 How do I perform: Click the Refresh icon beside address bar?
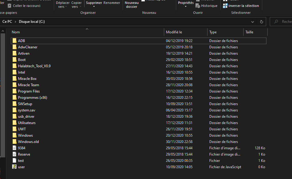[262, 22]
